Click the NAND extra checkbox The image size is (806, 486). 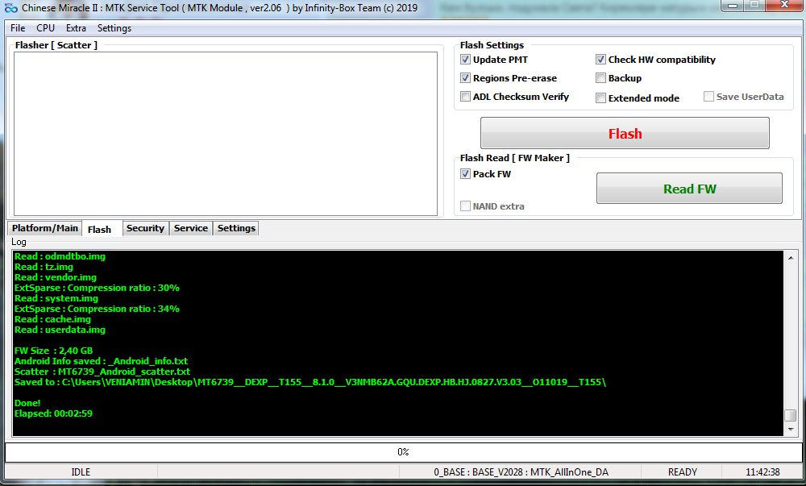tap(465, 206)
